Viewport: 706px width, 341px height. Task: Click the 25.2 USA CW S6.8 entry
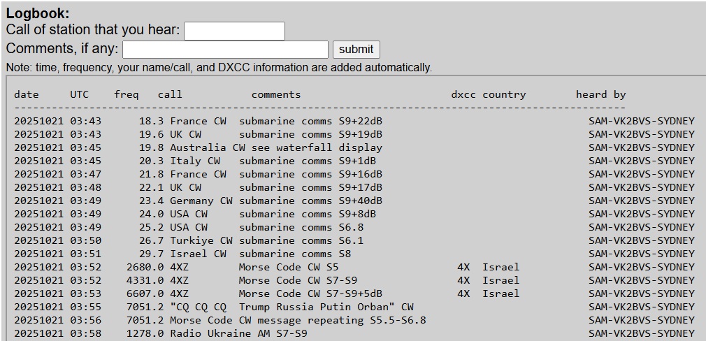354,227
